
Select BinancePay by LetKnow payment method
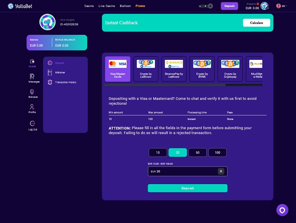point(174,69)
